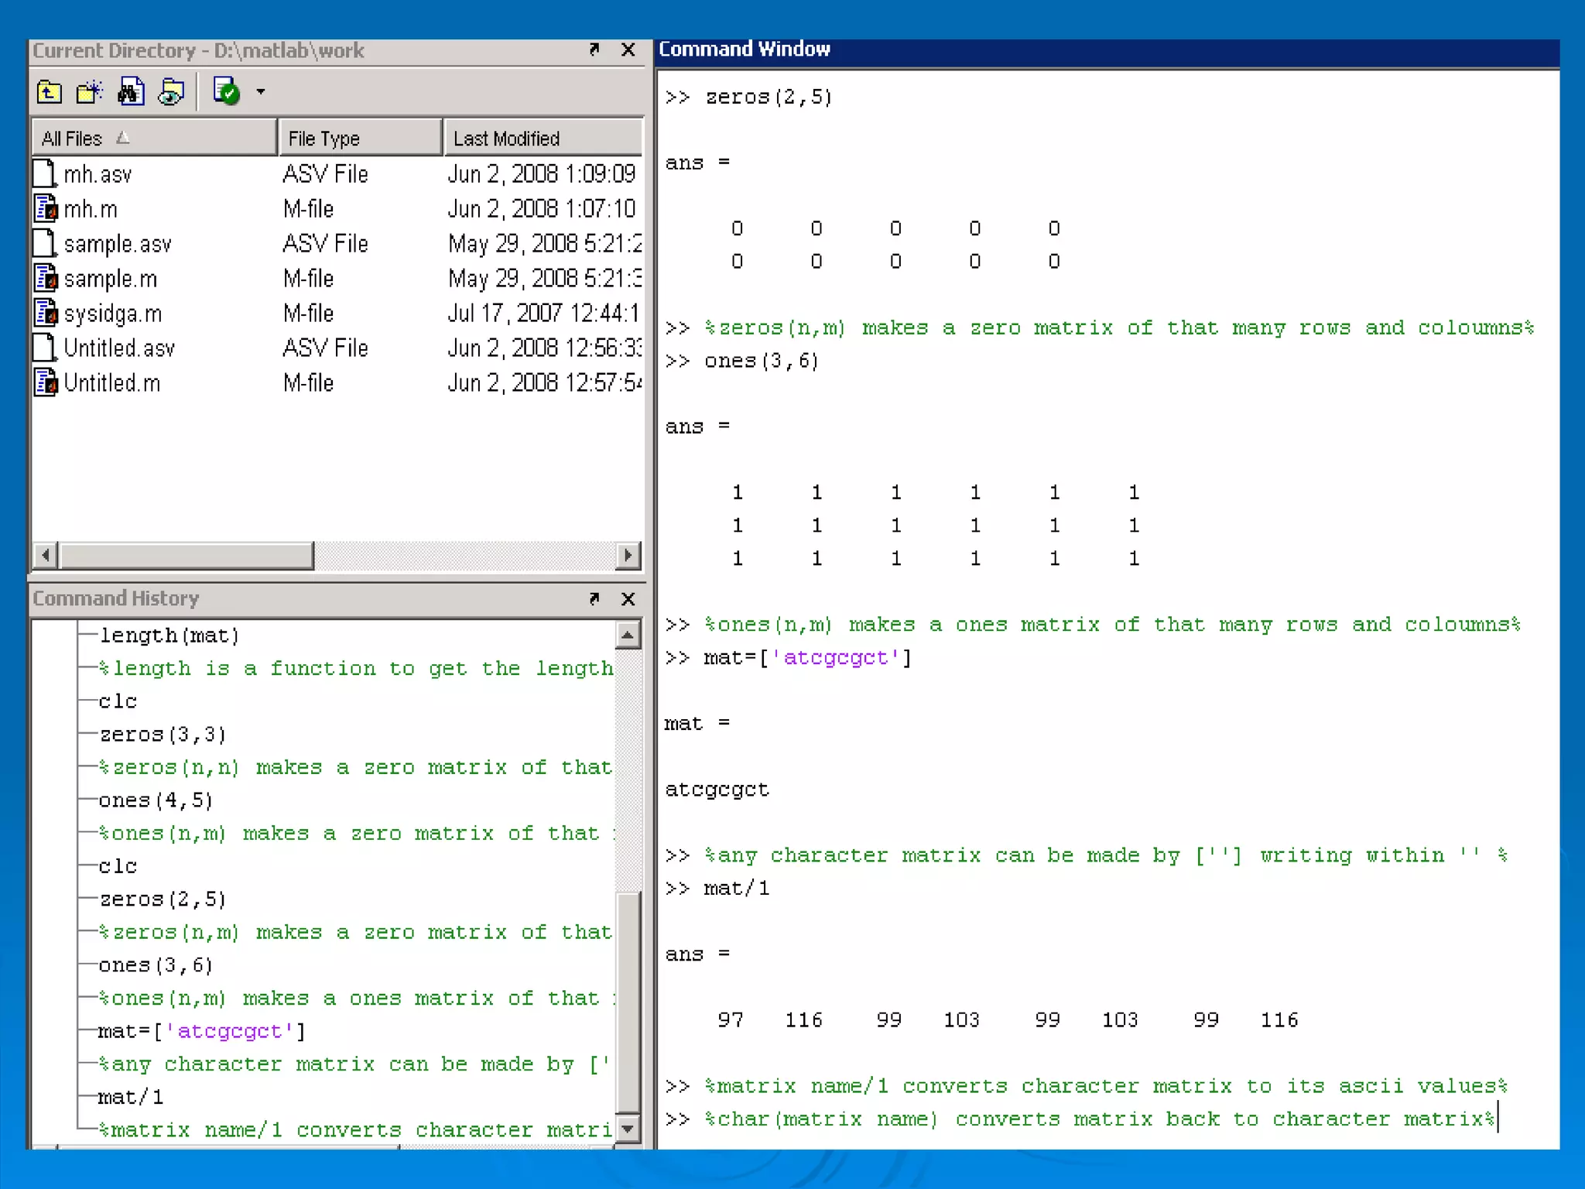Open dropdown arrow beside report icon
This screenshot has width=1585, height=1189.
[x=261, y=92]
